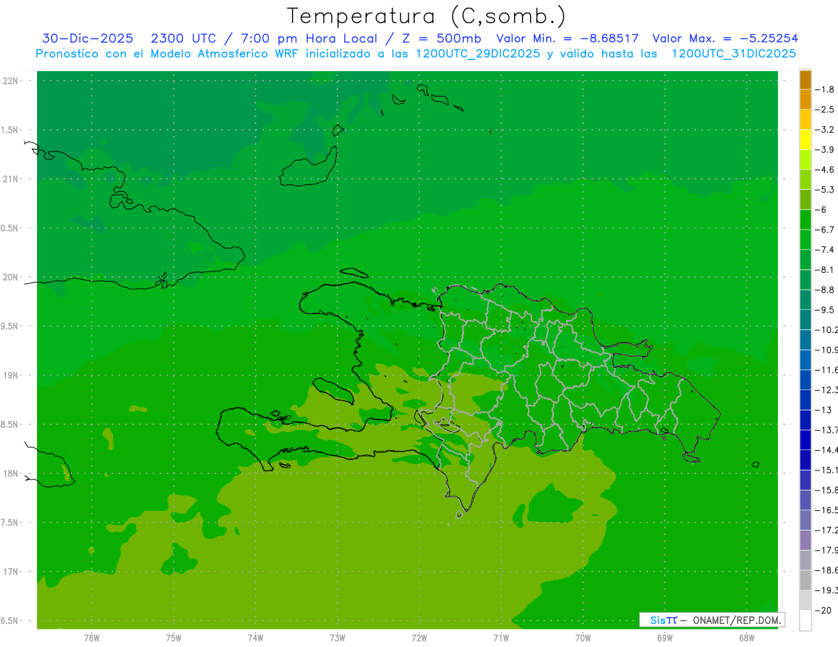Click the 75W longitude label
Viewport: 838px width, 647px height.
pyautogui.click(x=173, y=637)
